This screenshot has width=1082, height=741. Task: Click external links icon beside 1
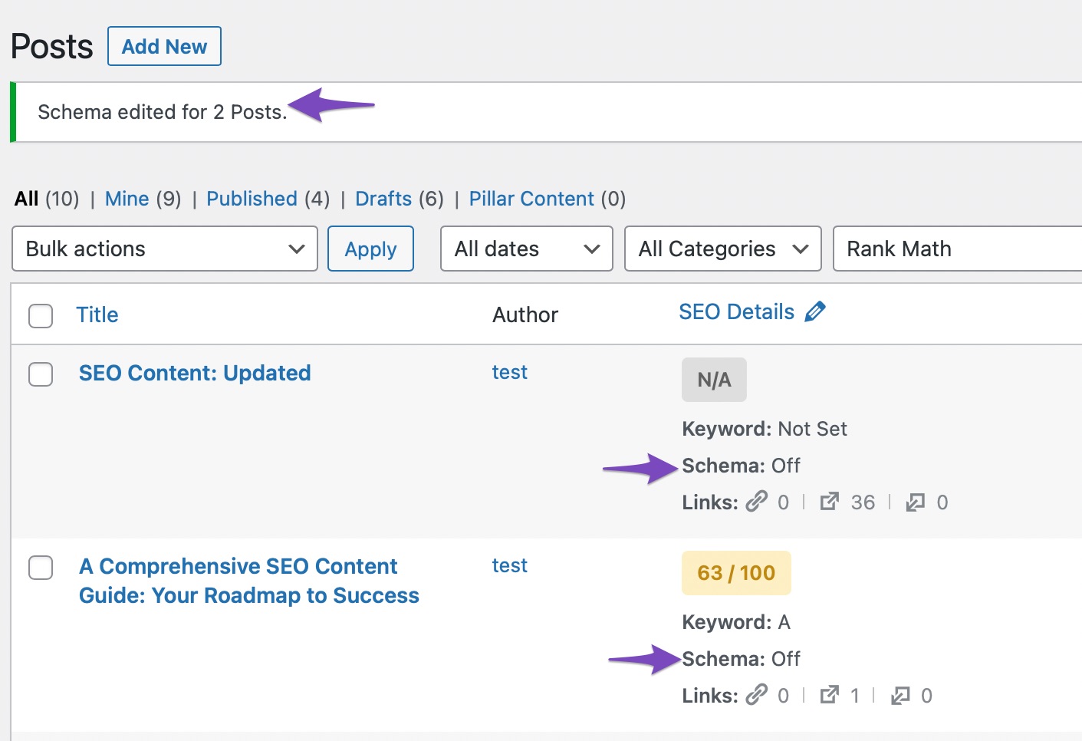(x=829, y=695)
